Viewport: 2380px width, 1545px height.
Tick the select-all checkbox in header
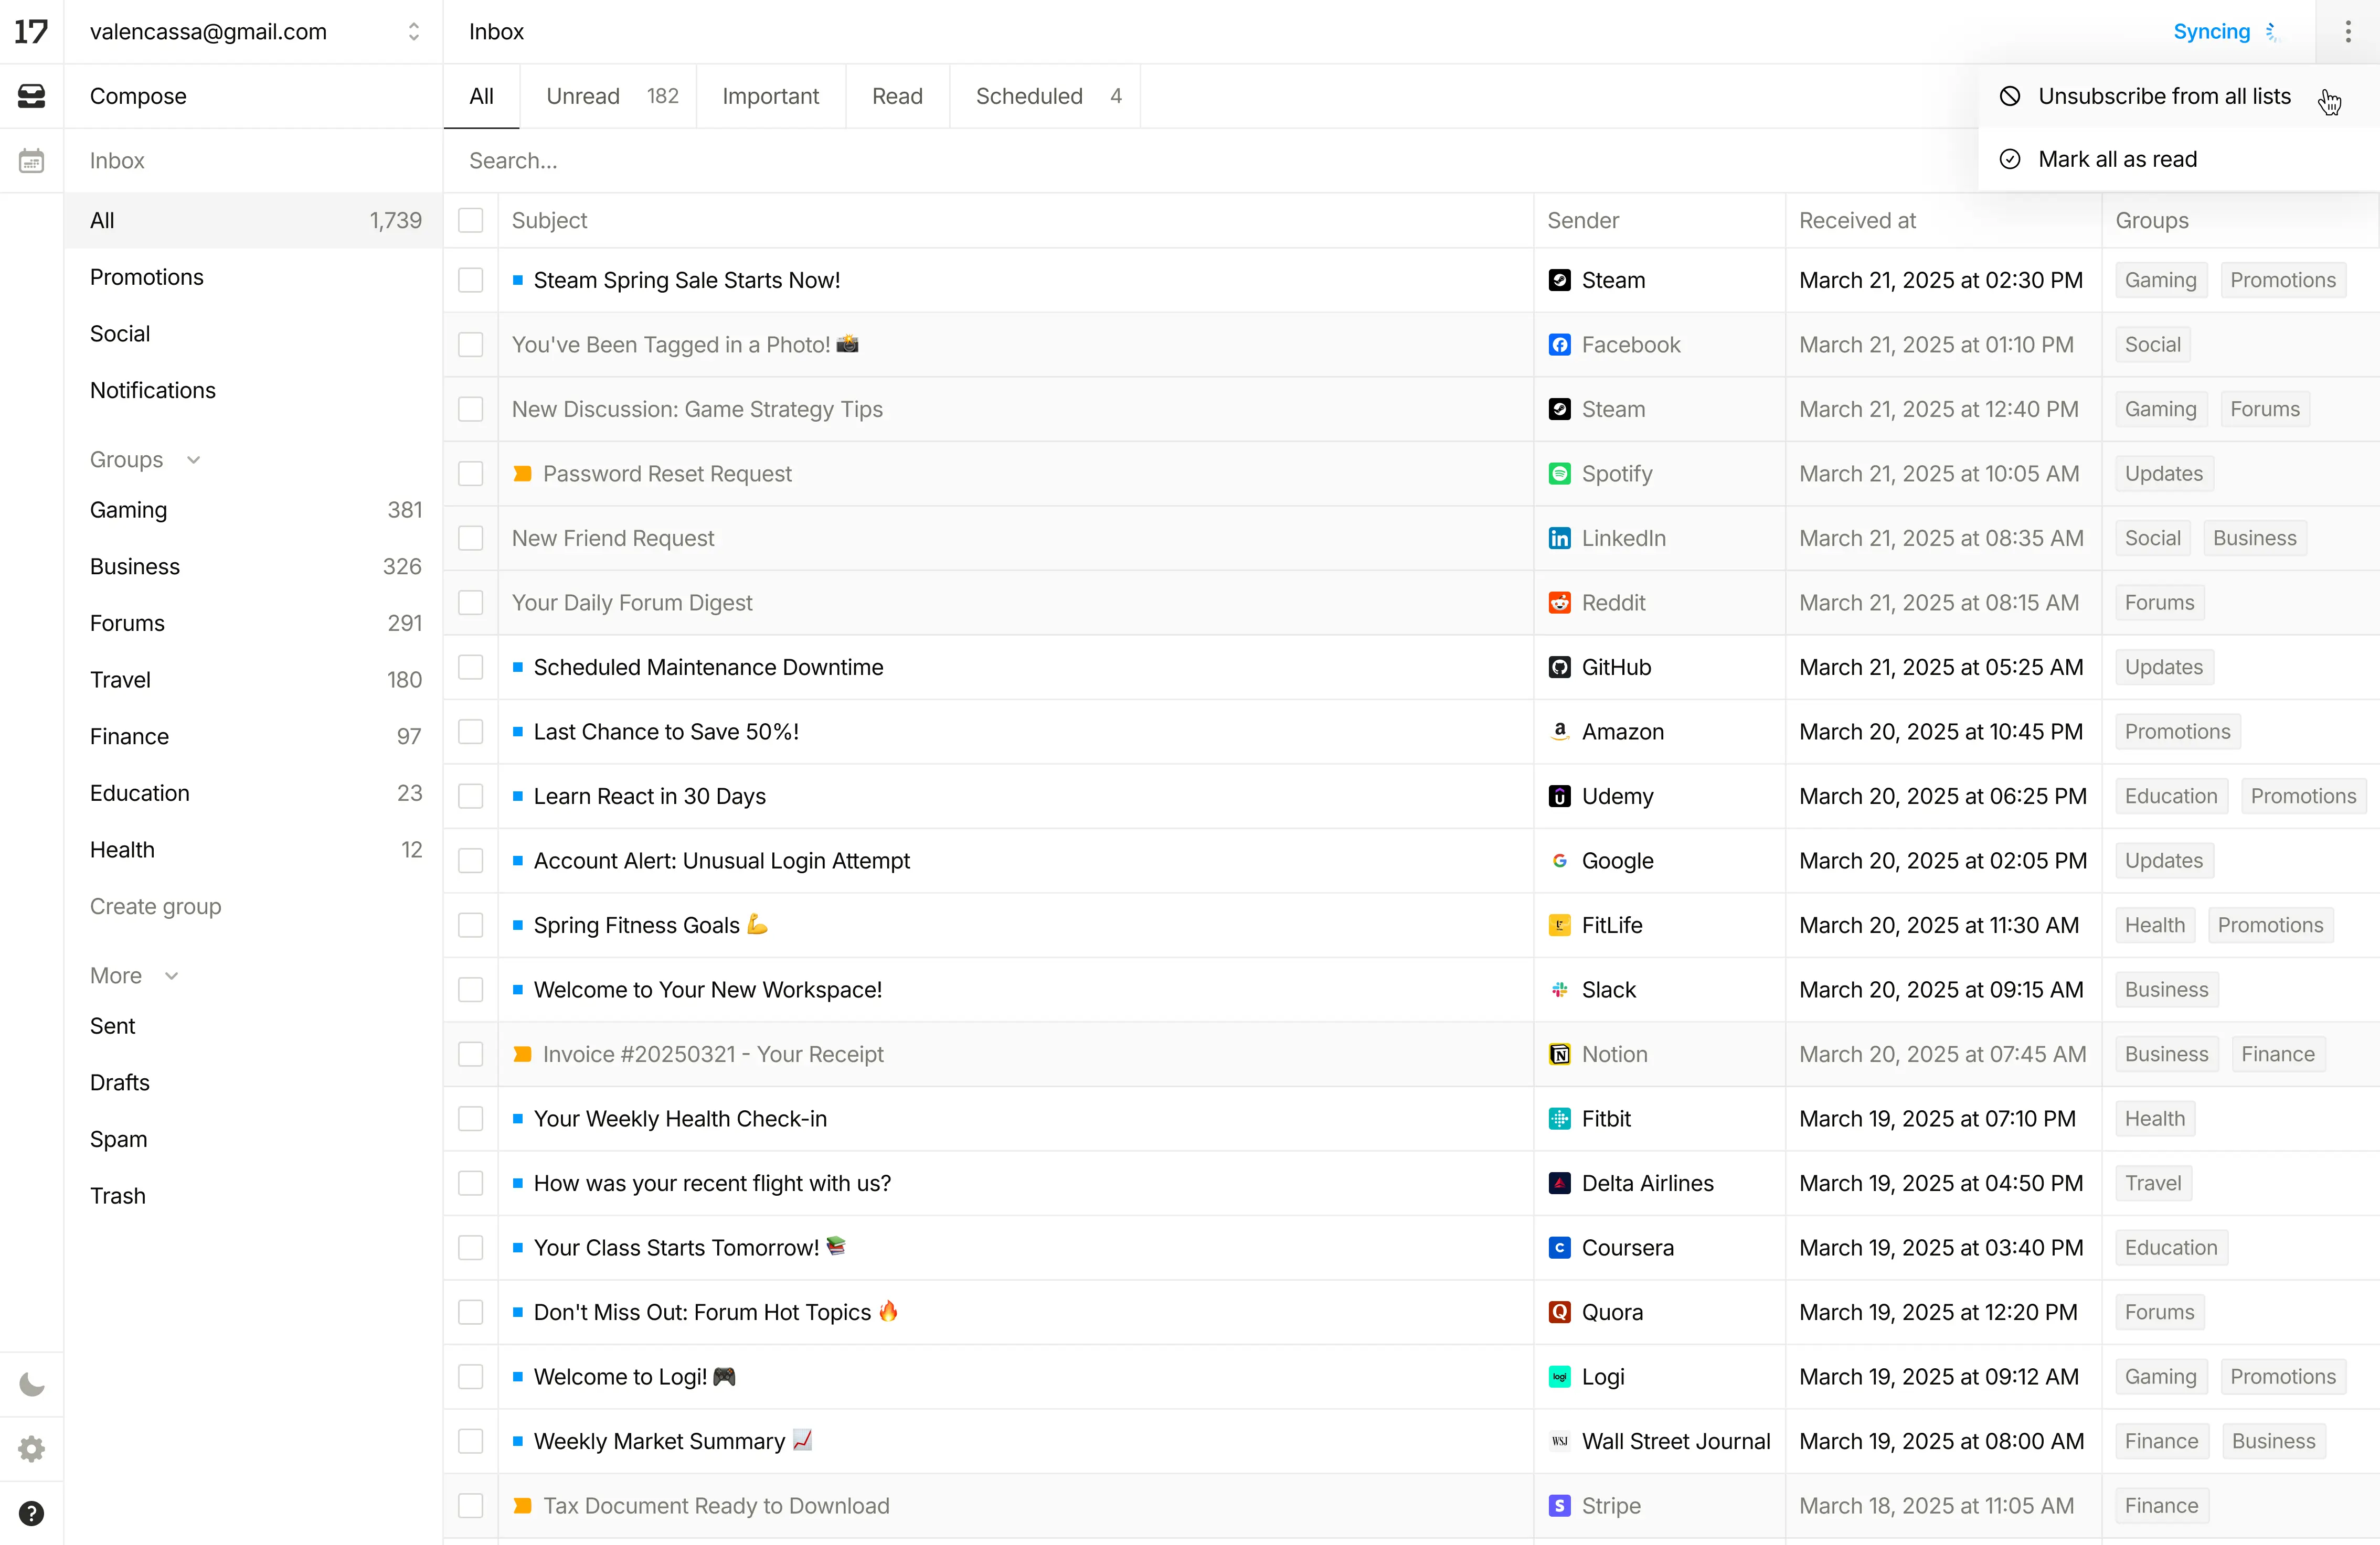470,221
